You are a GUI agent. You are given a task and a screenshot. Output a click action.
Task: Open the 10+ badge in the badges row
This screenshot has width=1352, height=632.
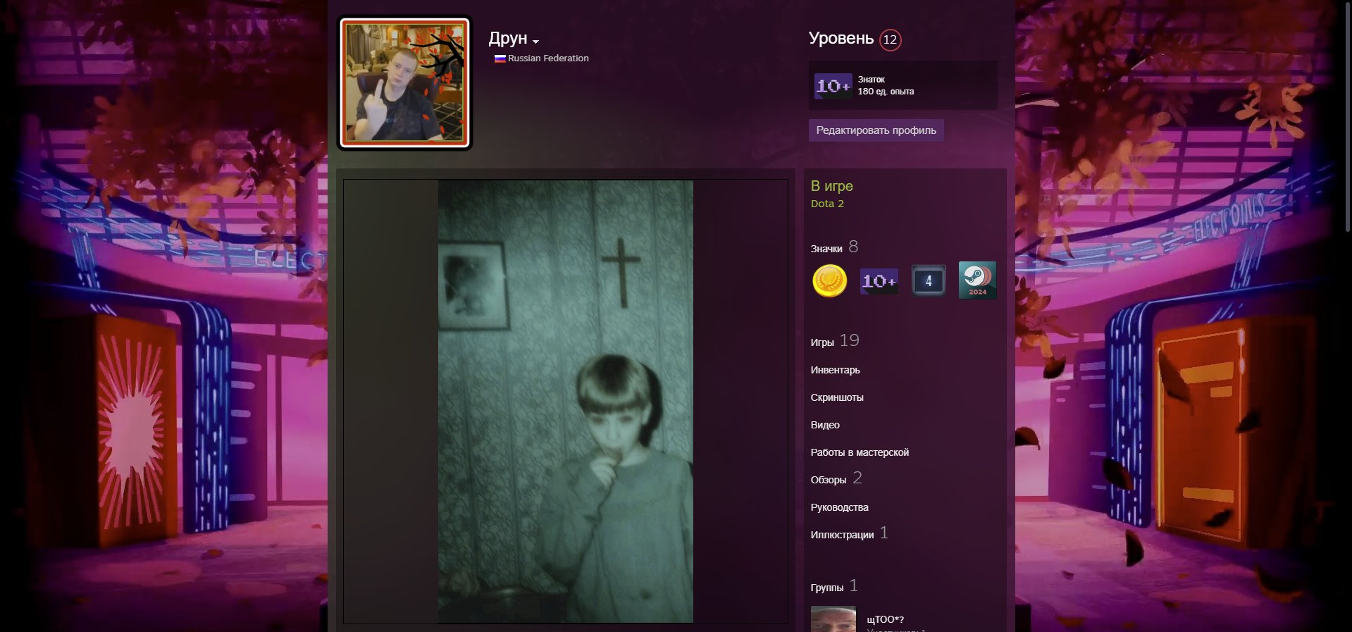879,281
